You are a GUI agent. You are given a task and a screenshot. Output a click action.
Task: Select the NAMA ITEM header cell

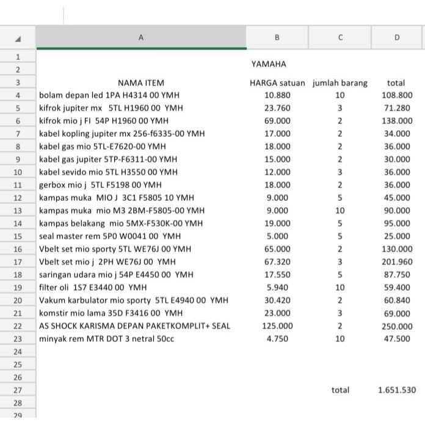141,82
